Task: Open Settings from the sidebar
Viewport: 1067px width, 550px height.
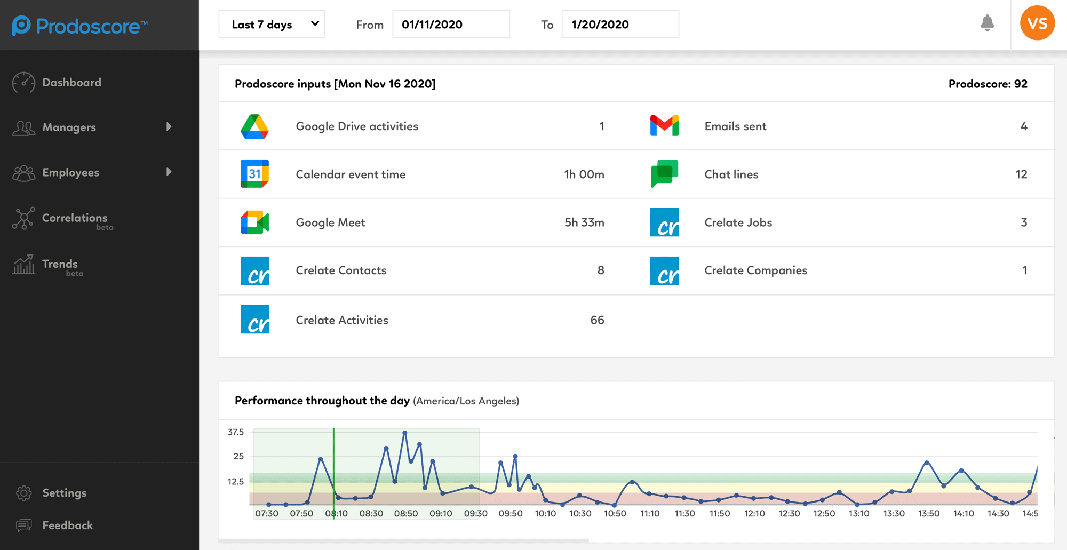Action: tap(64, 493)
